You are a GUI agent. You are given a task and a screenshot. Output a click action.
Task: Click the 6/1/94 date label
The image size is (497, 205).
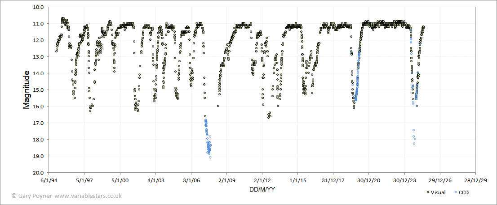pyautogui.click(x=49, y=181)
